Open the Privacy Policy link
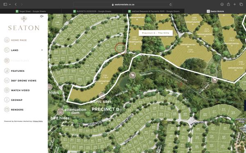Image resolution: width=246 pixels, height=153 pixels. coord(38,121)
